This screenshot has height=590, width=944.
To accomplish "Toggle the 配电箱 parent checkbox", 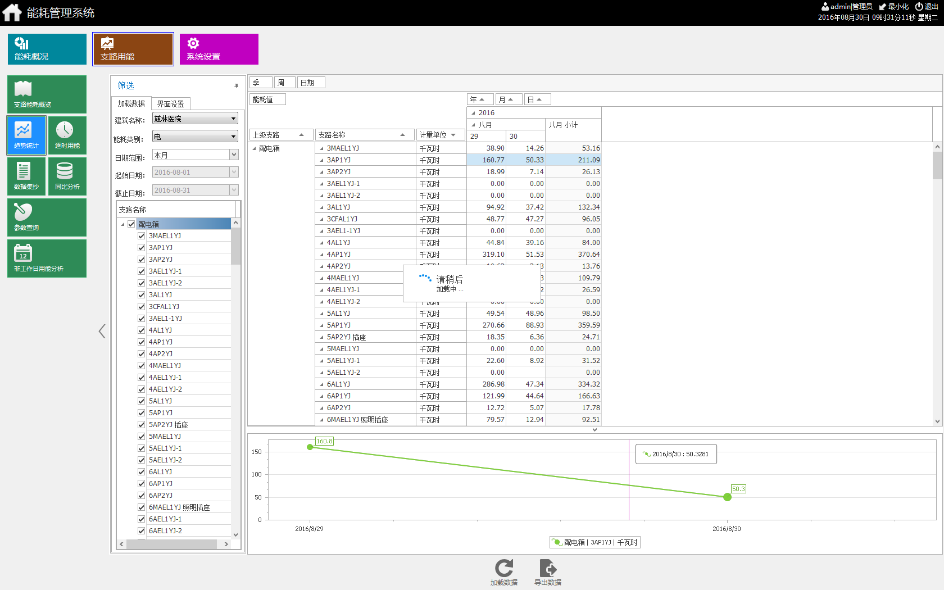I will 131,224.
